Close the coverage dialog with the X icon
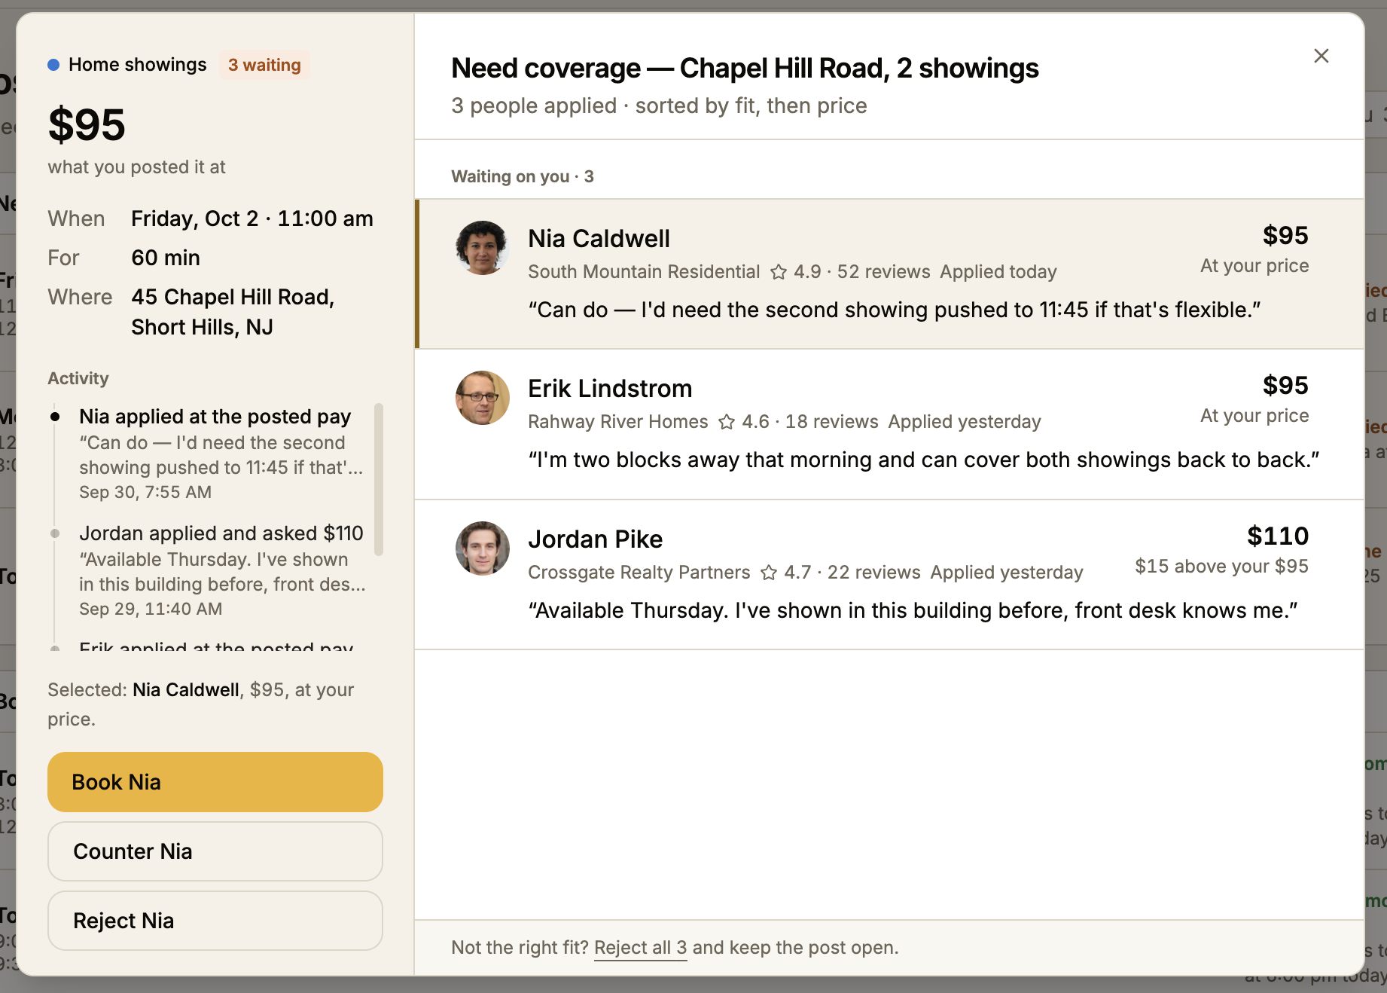This screenshot has height=993, width=1387. [1321, 56]
